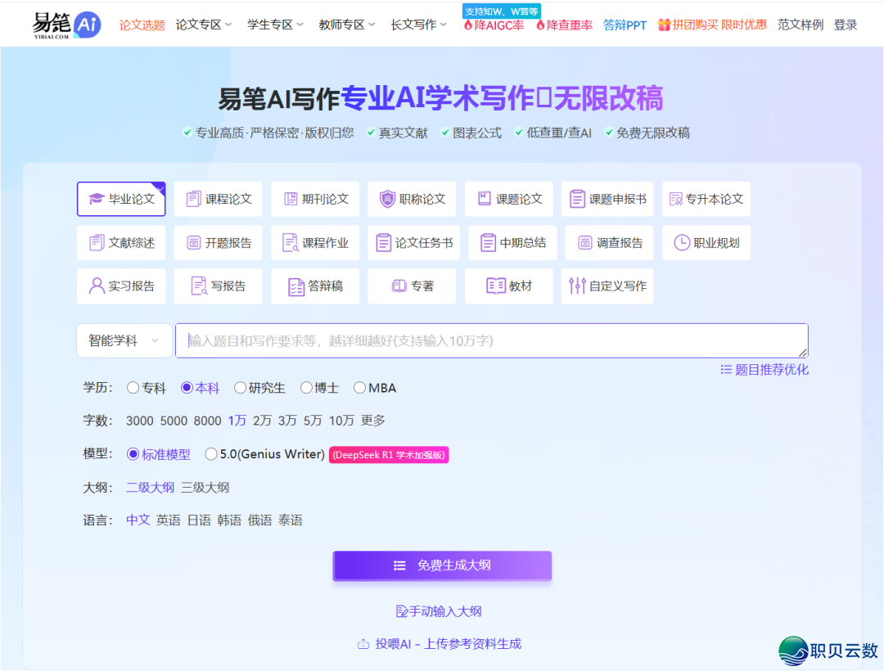Select the 标准模型 model radio button
The height and width of the screenshot is (671, 884).
point(133,454)
